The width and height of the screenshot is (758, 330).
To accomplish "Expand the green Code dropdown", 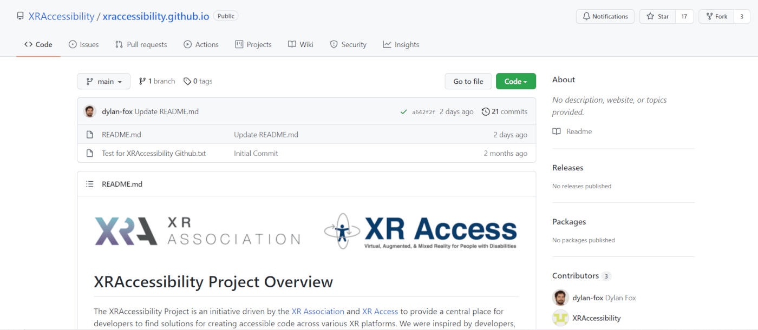I will click(x=515, y=81).
